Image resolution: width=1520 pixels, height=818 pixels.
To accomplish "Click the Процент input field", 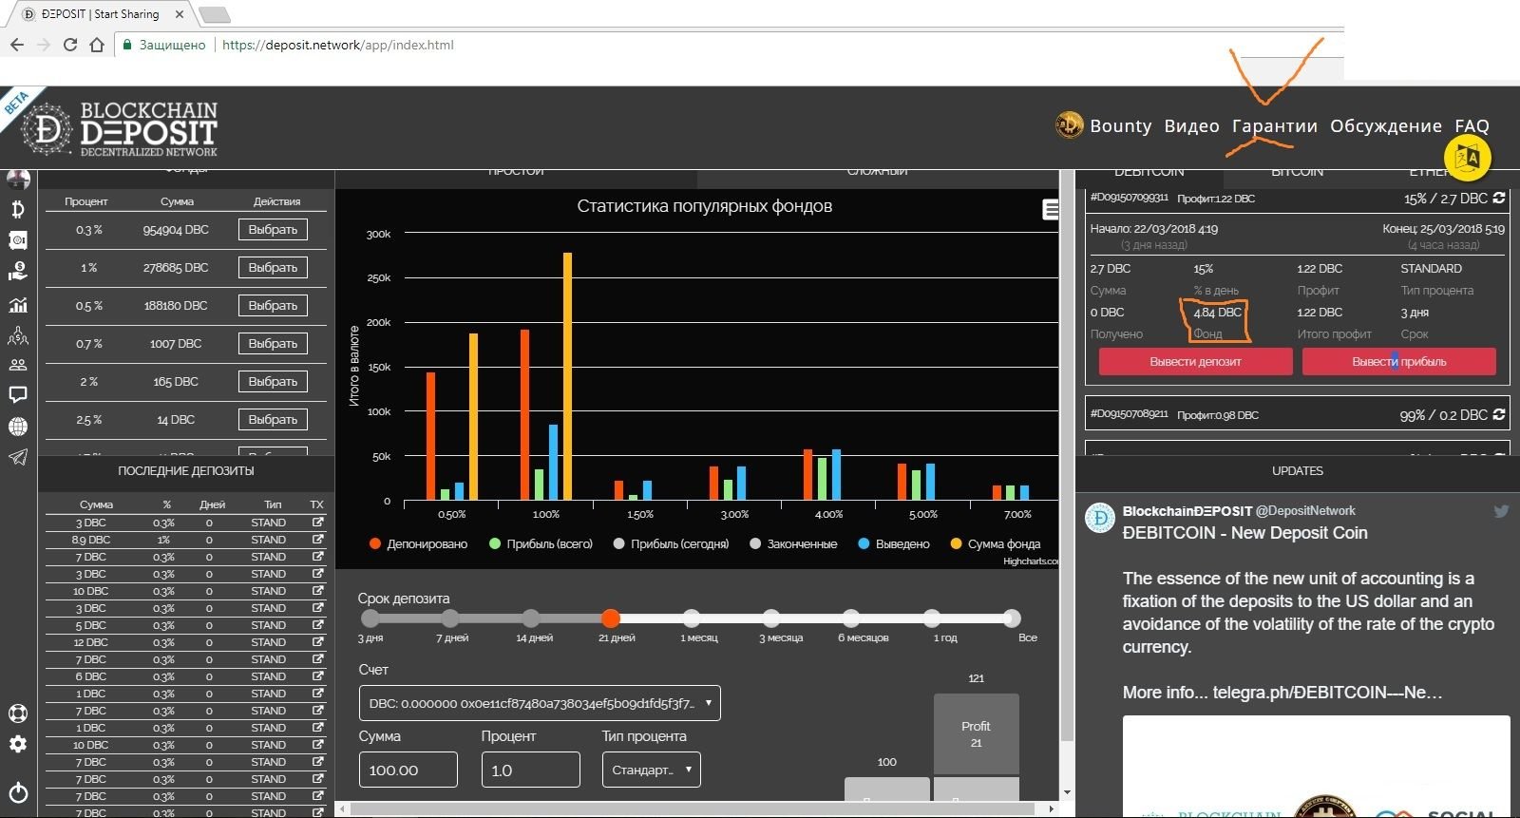I will 530,770.
